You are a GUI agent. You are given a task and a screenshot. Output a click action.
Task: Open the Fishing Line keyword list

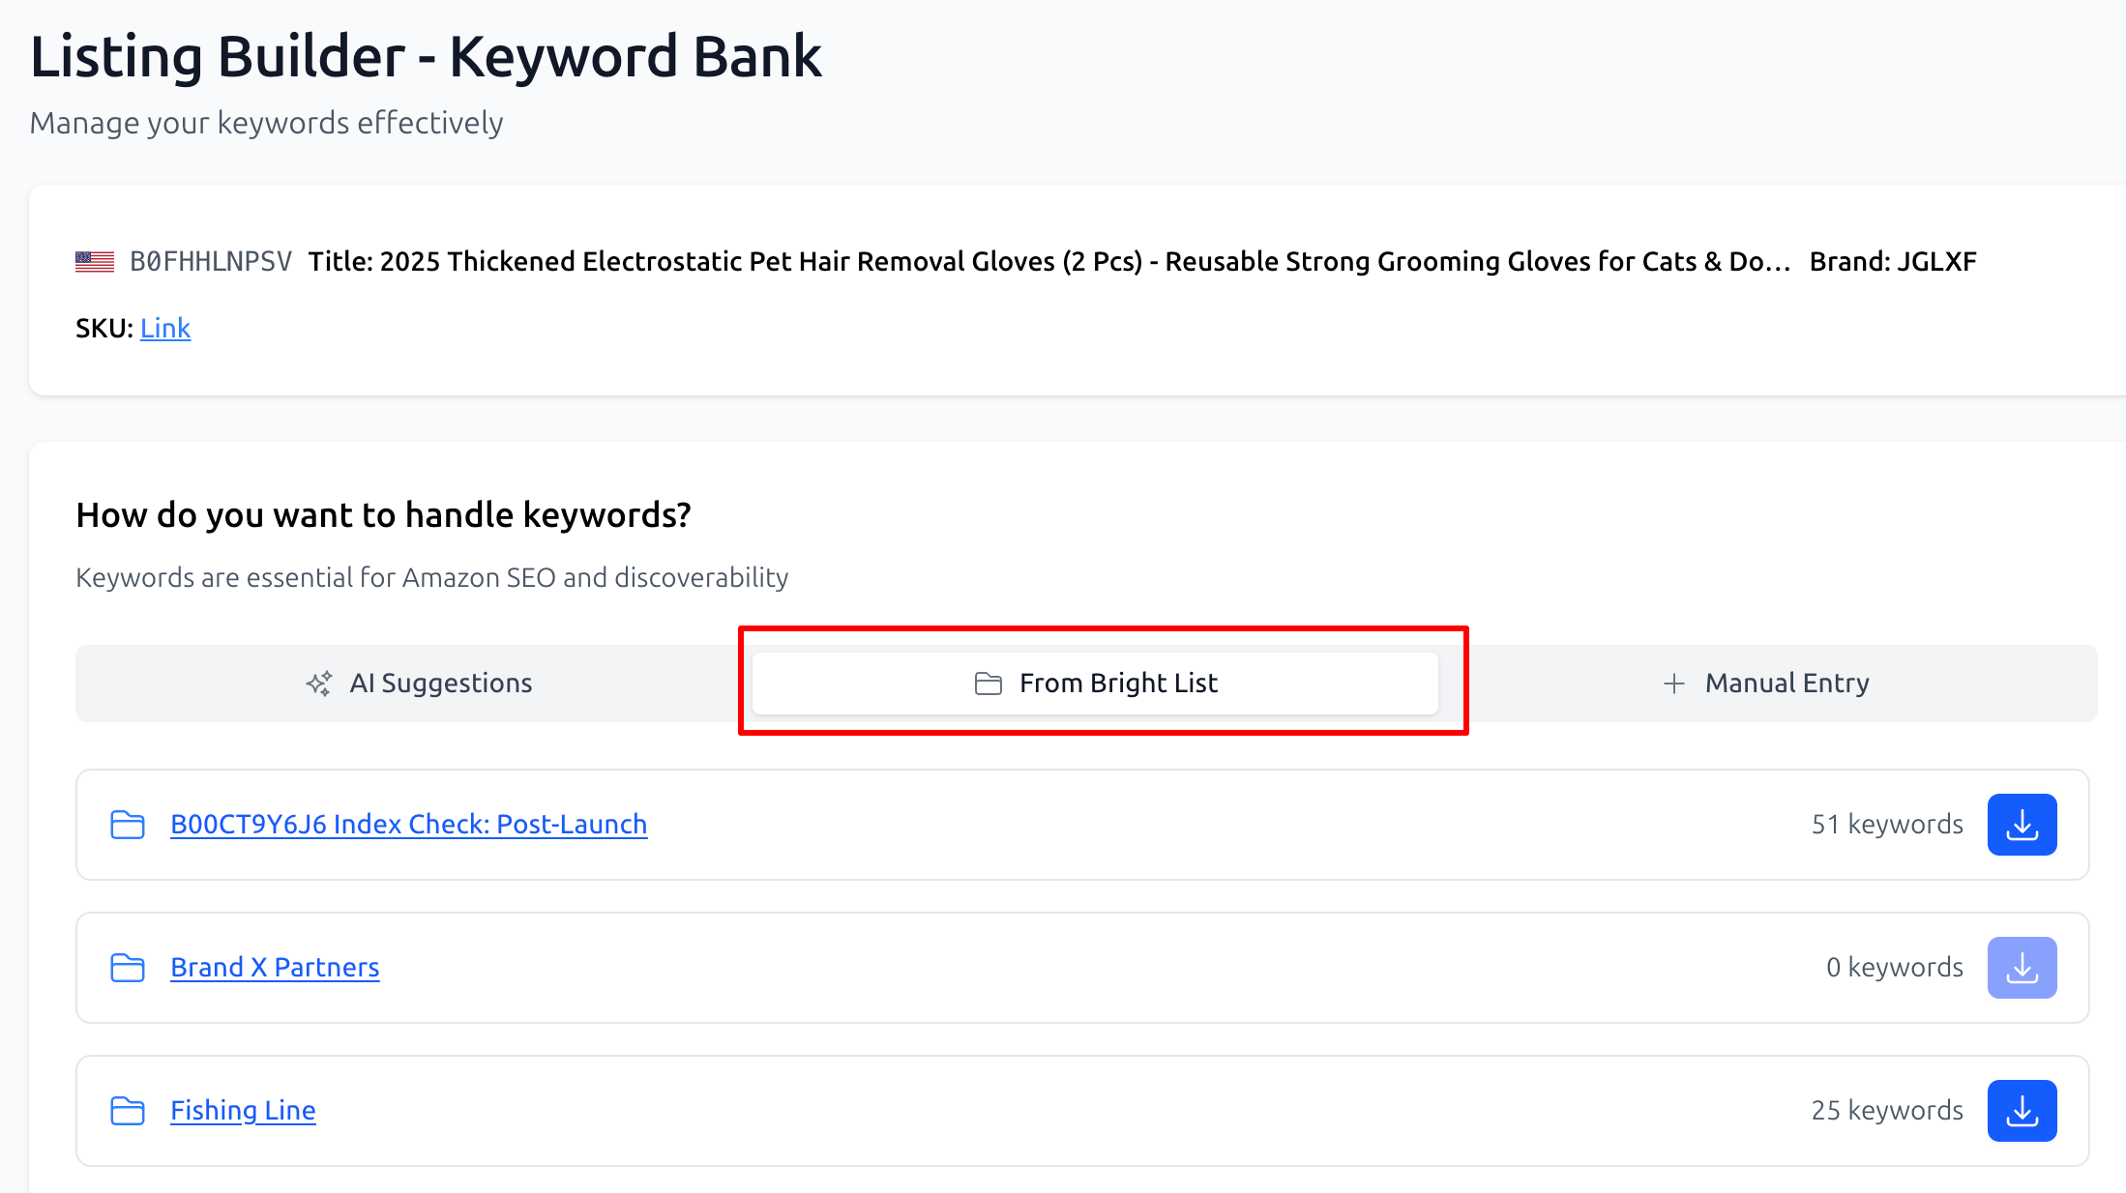click(x=243, y=1110)
